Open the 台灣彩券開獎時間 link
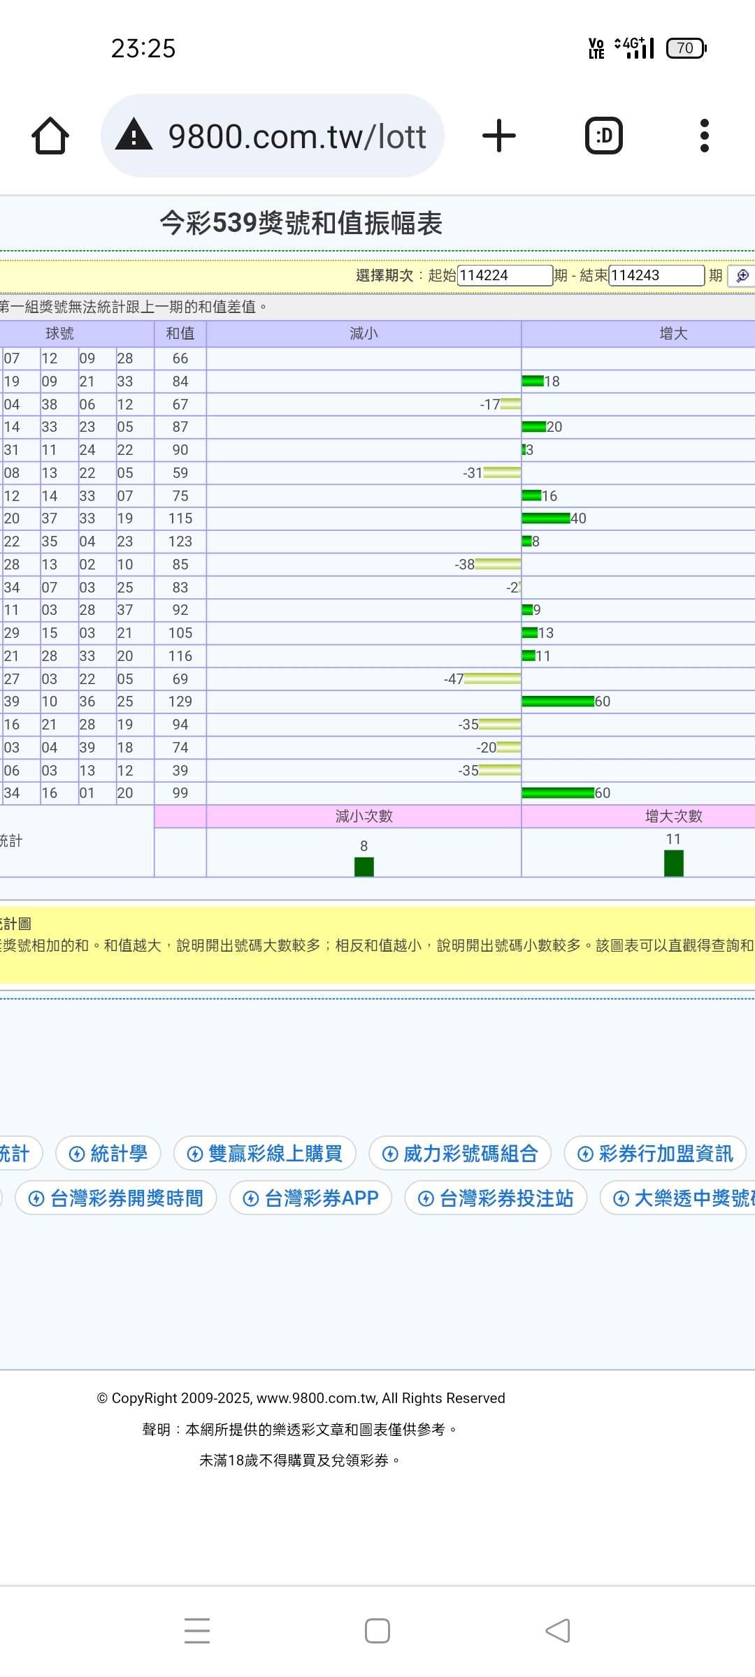Screen dimensions: 755x1677 click(x=116, y=1198)
